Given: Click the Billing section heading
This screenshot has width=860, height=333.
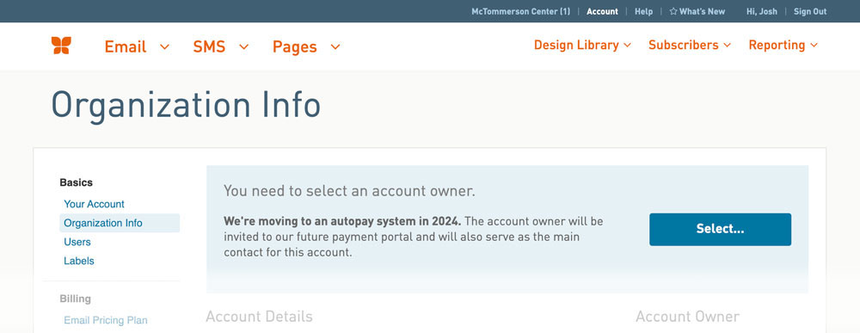Looking at the screenshot, I should [75, 299].
